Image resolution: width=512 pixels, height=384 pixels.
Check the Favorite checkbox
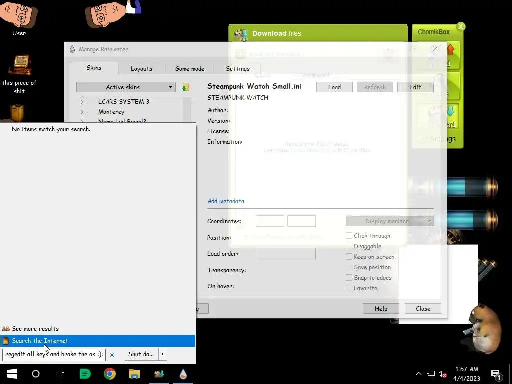tap(349, 288)
